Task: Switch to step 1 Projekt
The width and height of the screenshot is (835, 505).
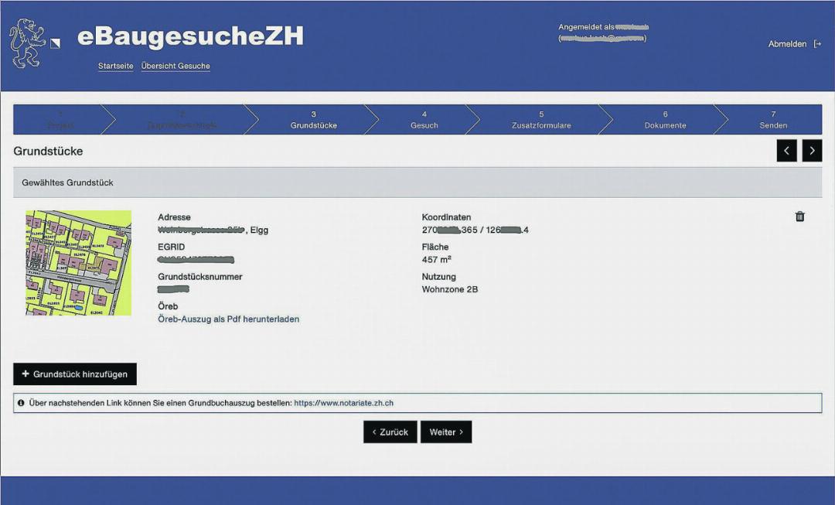Action: [x=60, y=120]
